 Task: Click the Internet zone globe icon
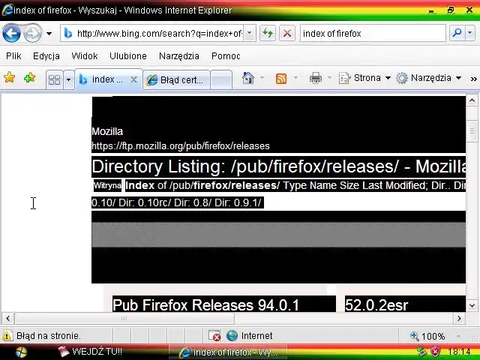232,336
